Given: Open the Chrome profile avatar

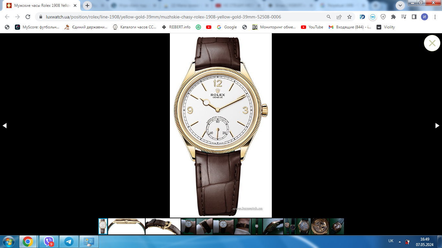Looking at the screenshot, I should (425, 17).
